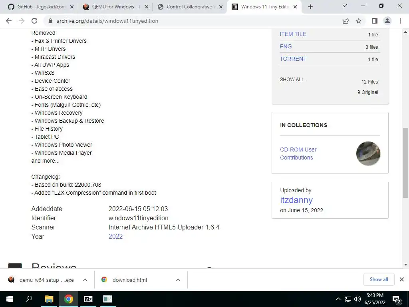Click the '9 Original' text
The height and width of the screenshot is (307, 409).
[x=368, y=92]
